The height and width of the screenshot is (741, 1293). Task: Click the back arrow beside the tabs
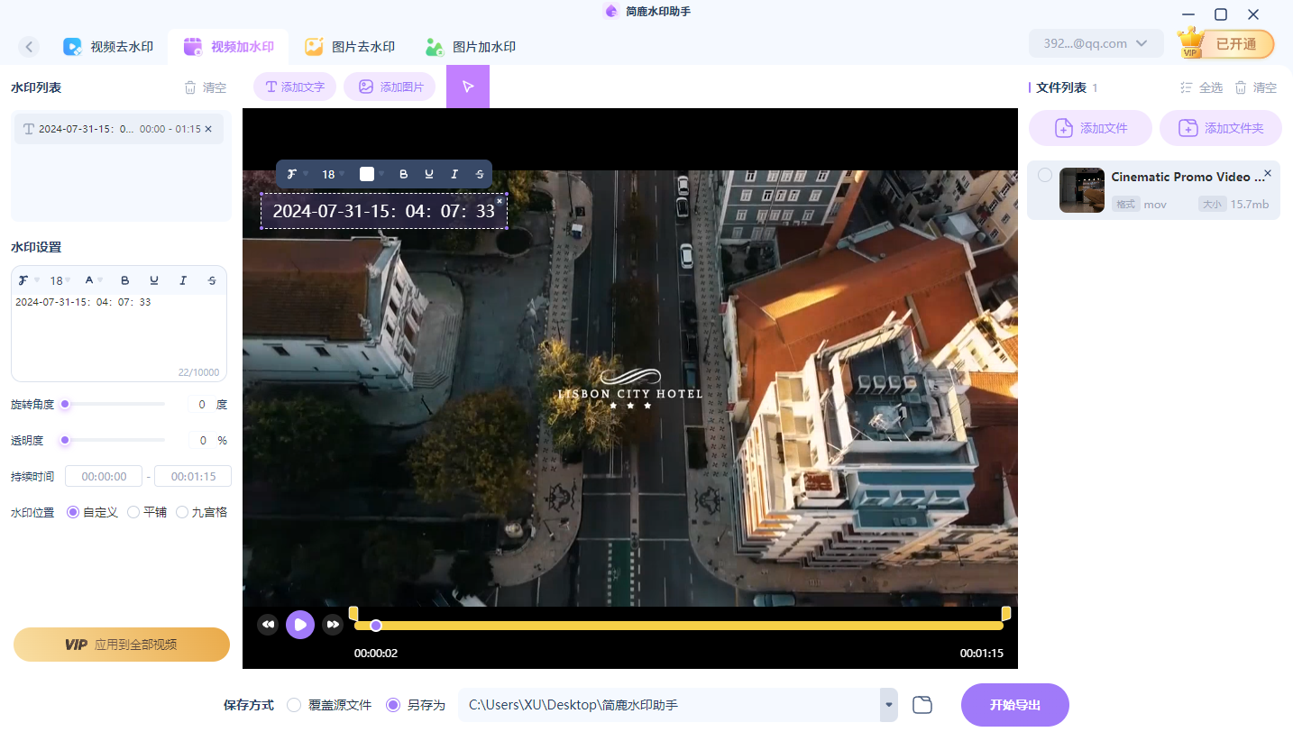29,47
